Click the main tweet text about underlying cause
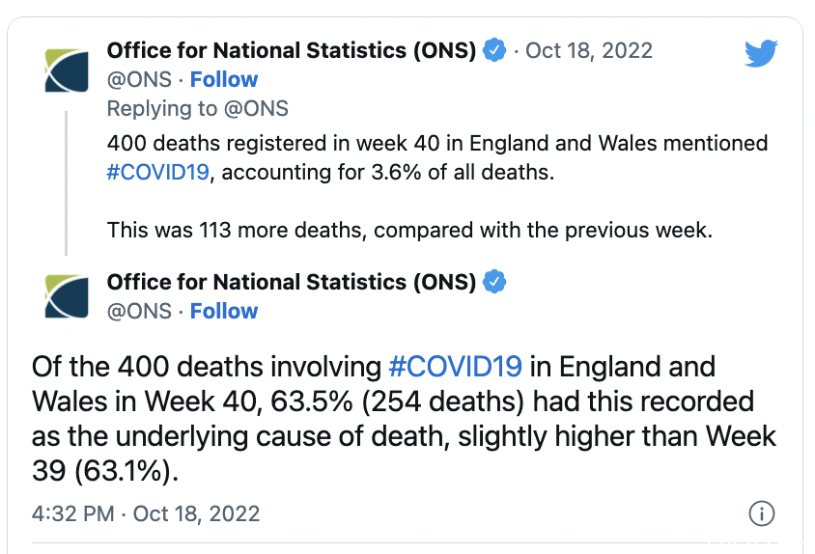Viewport: 815px width, 554px height. click(x=404, y=418)
